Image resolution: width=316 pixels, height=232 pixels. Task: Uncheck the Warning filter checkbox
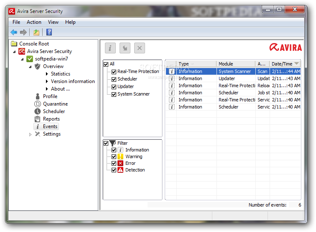(114, 156)
